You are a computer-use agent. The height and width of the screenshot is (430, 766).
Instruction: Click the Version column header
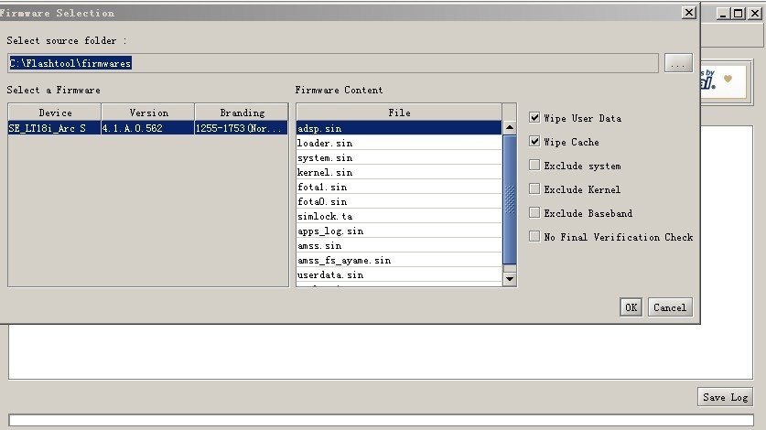(x=148, y=113)
